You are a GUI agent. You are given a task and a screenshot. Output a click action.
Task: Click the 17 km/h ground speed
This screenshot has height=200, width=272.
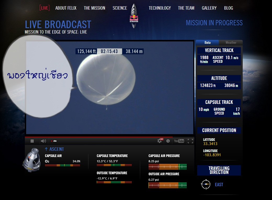pos(237,111)
